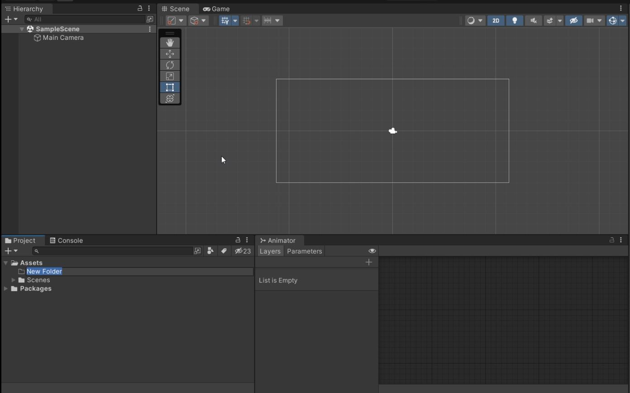630x393 pixels.
Task: Switch to the Game tab
Action: tap(216, 9)
